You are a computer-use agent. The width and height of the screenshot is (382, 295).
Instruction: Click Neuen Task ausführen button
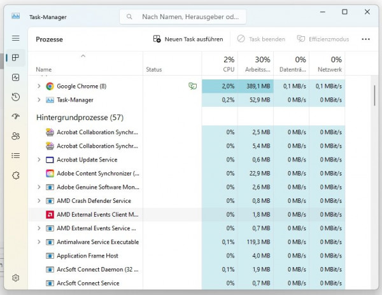[188, 39]
